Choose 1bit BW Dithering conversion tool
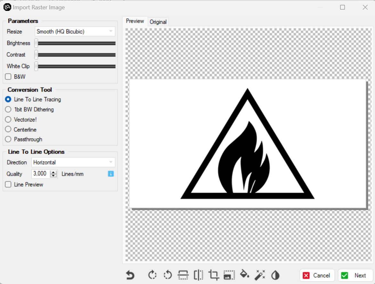 click(8, 110)
